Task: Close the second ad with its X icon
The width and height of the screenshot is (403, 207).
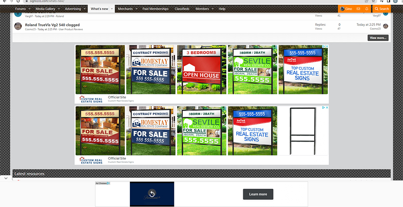Action: 327,107
